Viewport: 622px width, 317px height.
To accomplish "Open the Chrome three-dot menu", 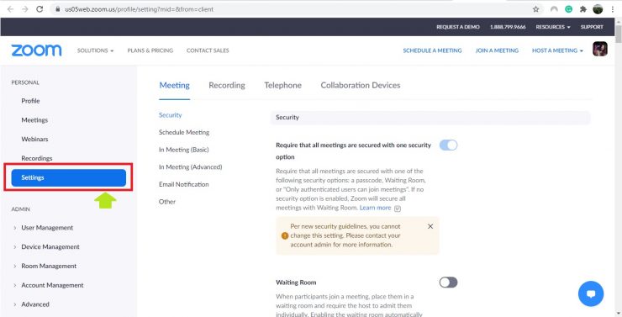I will (613, 9).
